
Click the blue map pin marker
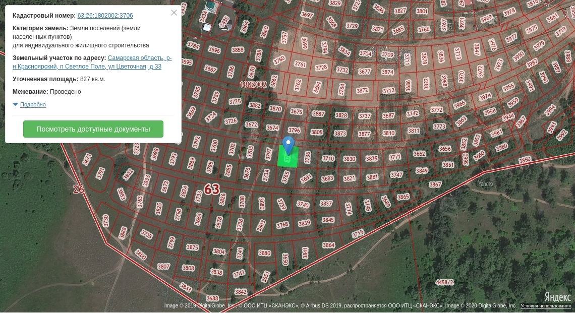tap(288, 145)
